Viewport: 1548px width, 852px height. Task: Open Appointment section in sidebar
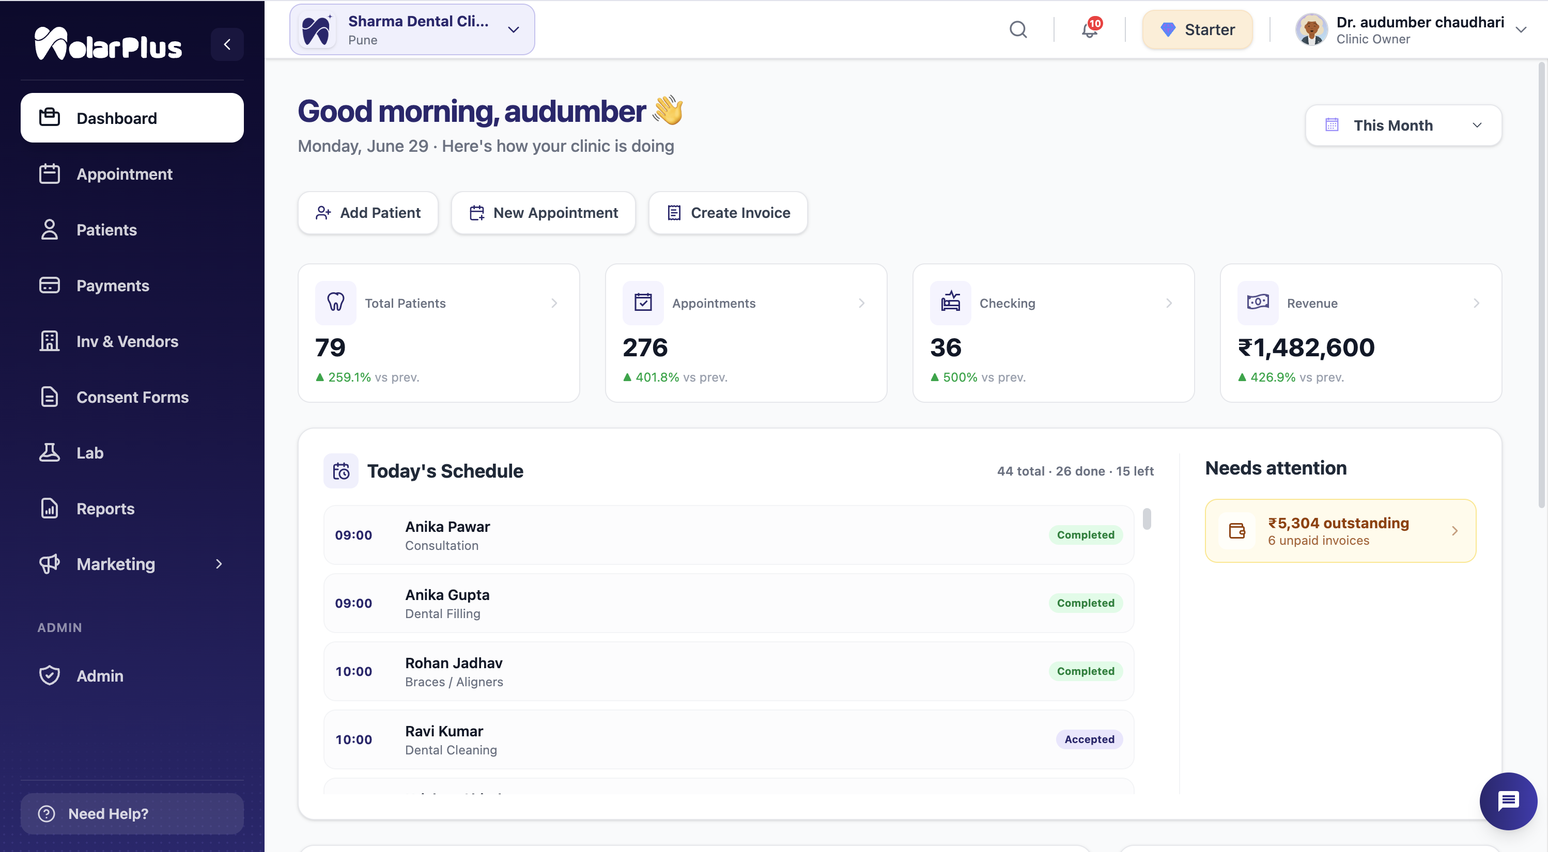click(132, 173)
